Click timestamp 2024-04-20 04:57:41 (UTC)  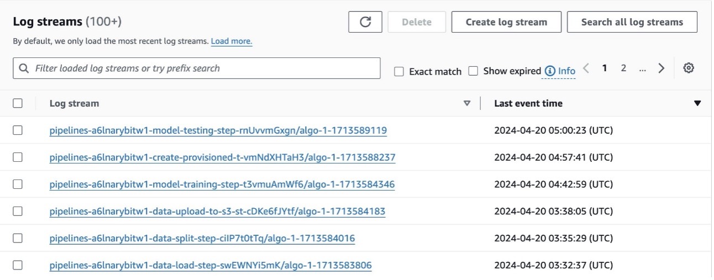[553, 157]
